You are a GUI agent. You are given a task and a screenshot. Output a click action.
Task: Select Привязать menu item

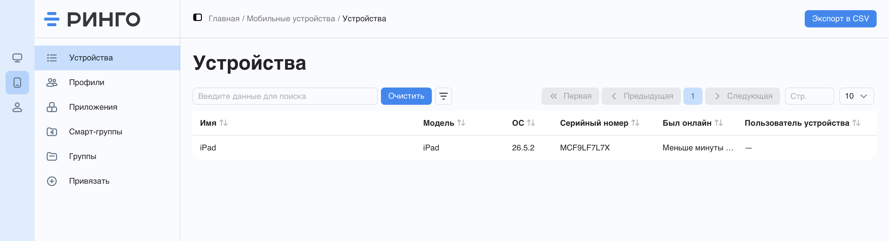click(x=107, y=181)
